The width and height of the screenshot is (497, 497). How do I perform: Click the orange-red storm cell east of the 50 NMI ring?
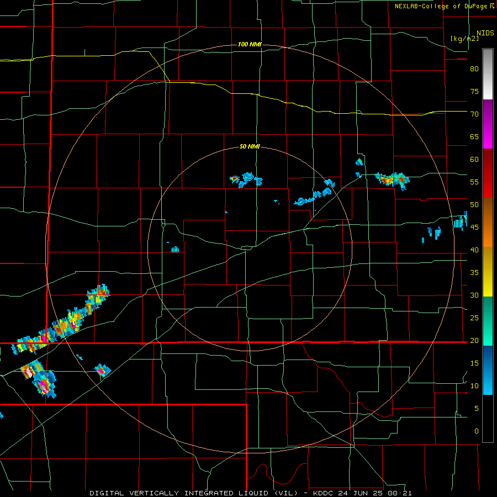[393, 180]
